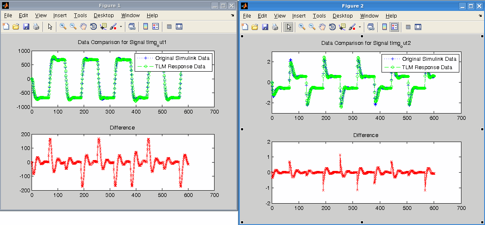This screenshot has height=225, width=485.
Task: Expand toolbar dock arrow in Figure 1 menu bar
Action: pyautogui.click(x=233, y=16)
